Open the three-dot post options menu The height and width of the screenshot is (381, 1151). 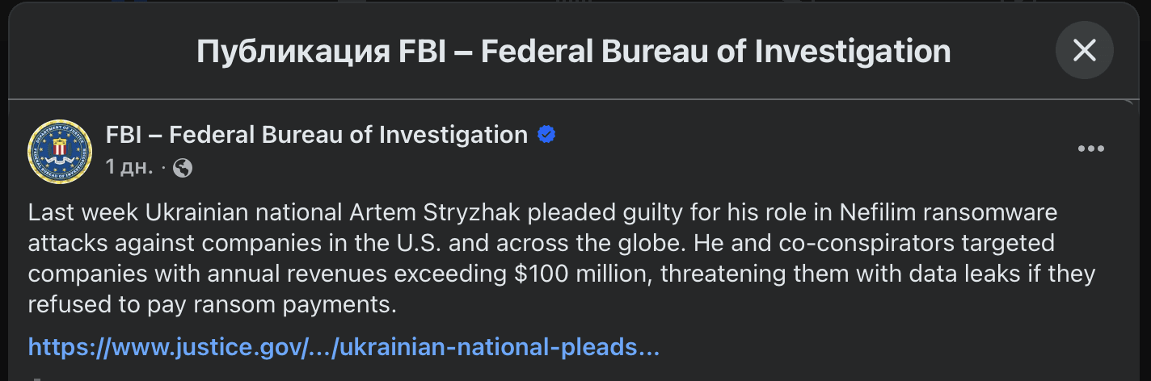coord(1090,149)
